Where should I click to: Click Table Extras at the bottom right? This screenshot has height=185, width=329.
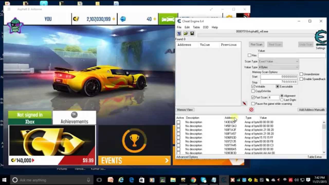(315, 157)
